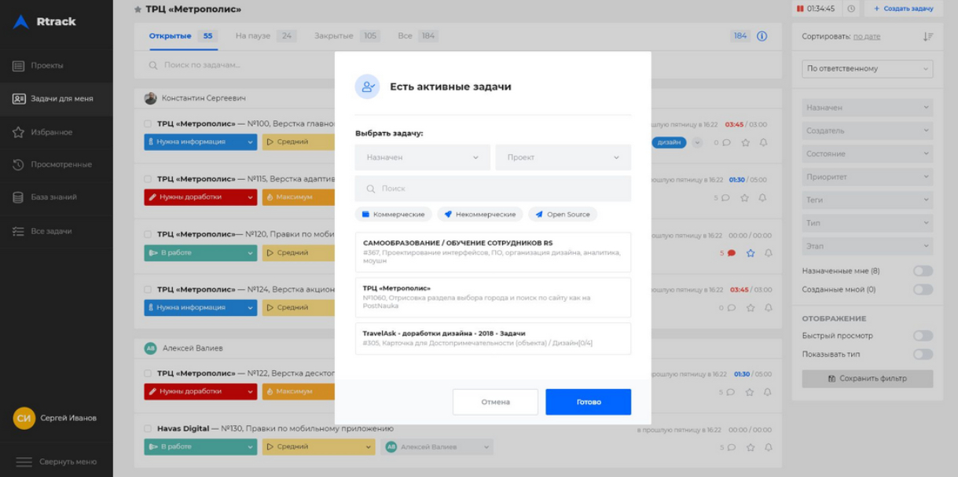Click the Отмена button

(495, 402)
